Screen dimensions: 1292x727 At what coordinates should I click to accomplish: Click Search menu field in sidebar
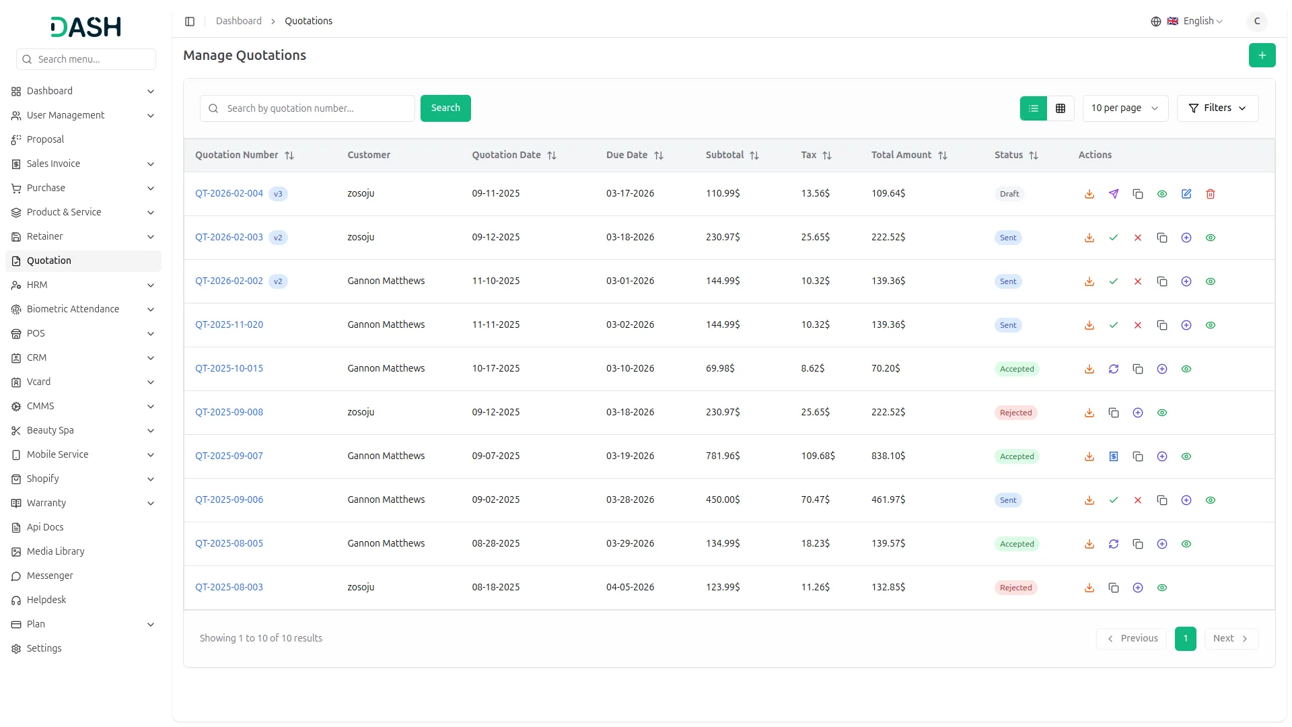(x=86, y=59)
